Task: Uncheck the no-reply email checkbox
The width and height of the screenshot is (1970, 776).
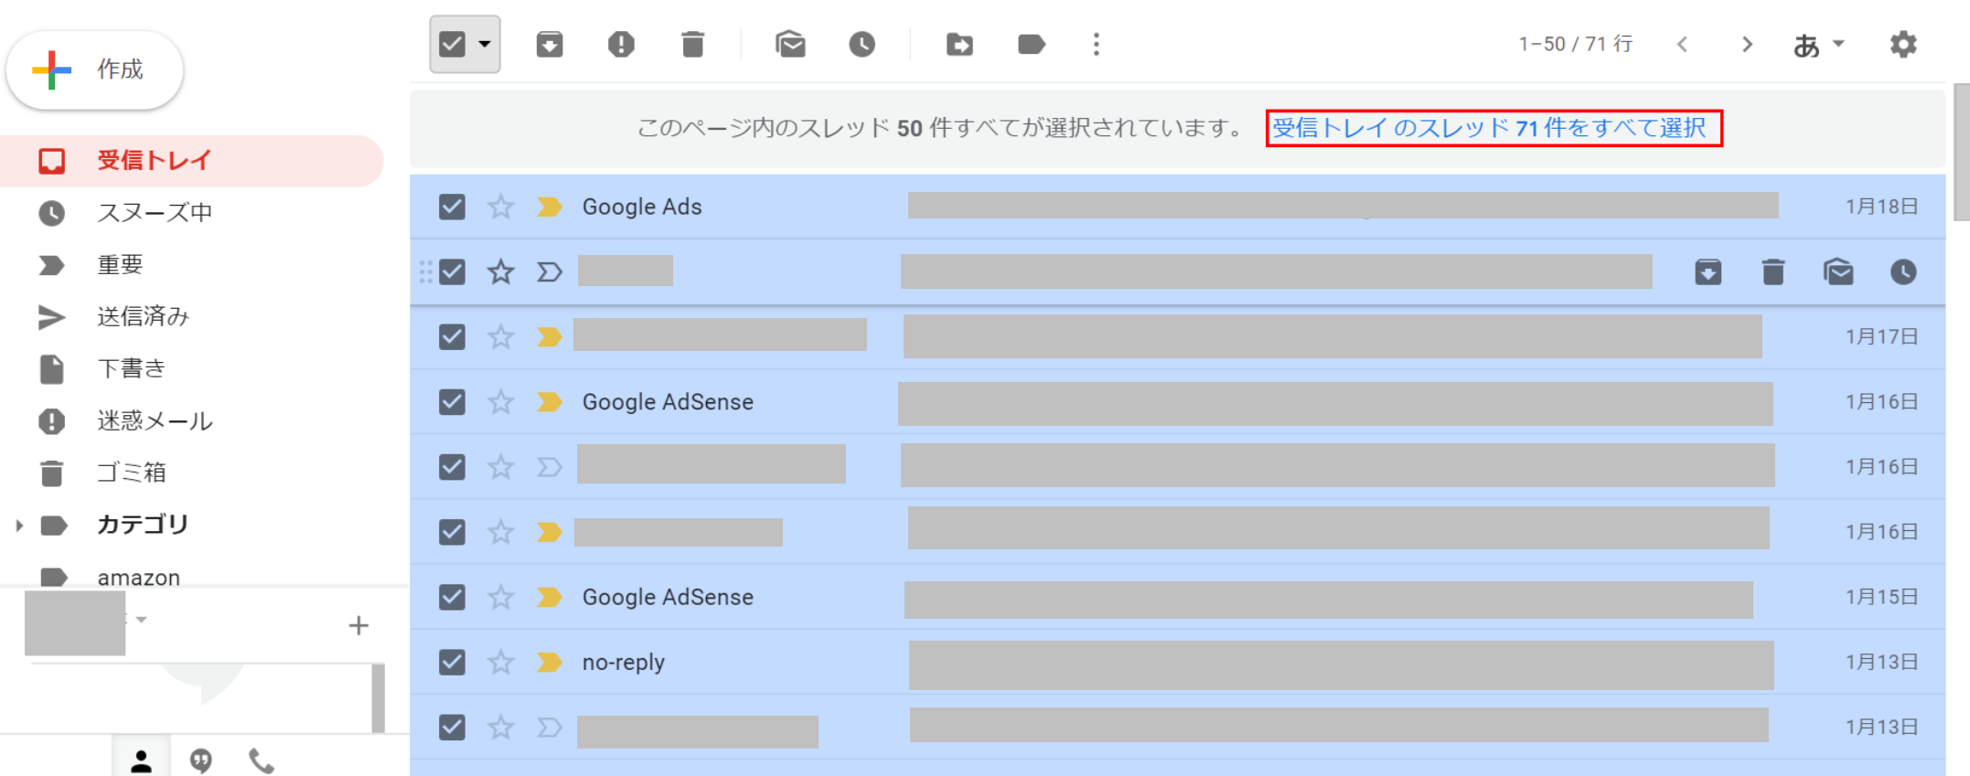Action: click(452, 662)
